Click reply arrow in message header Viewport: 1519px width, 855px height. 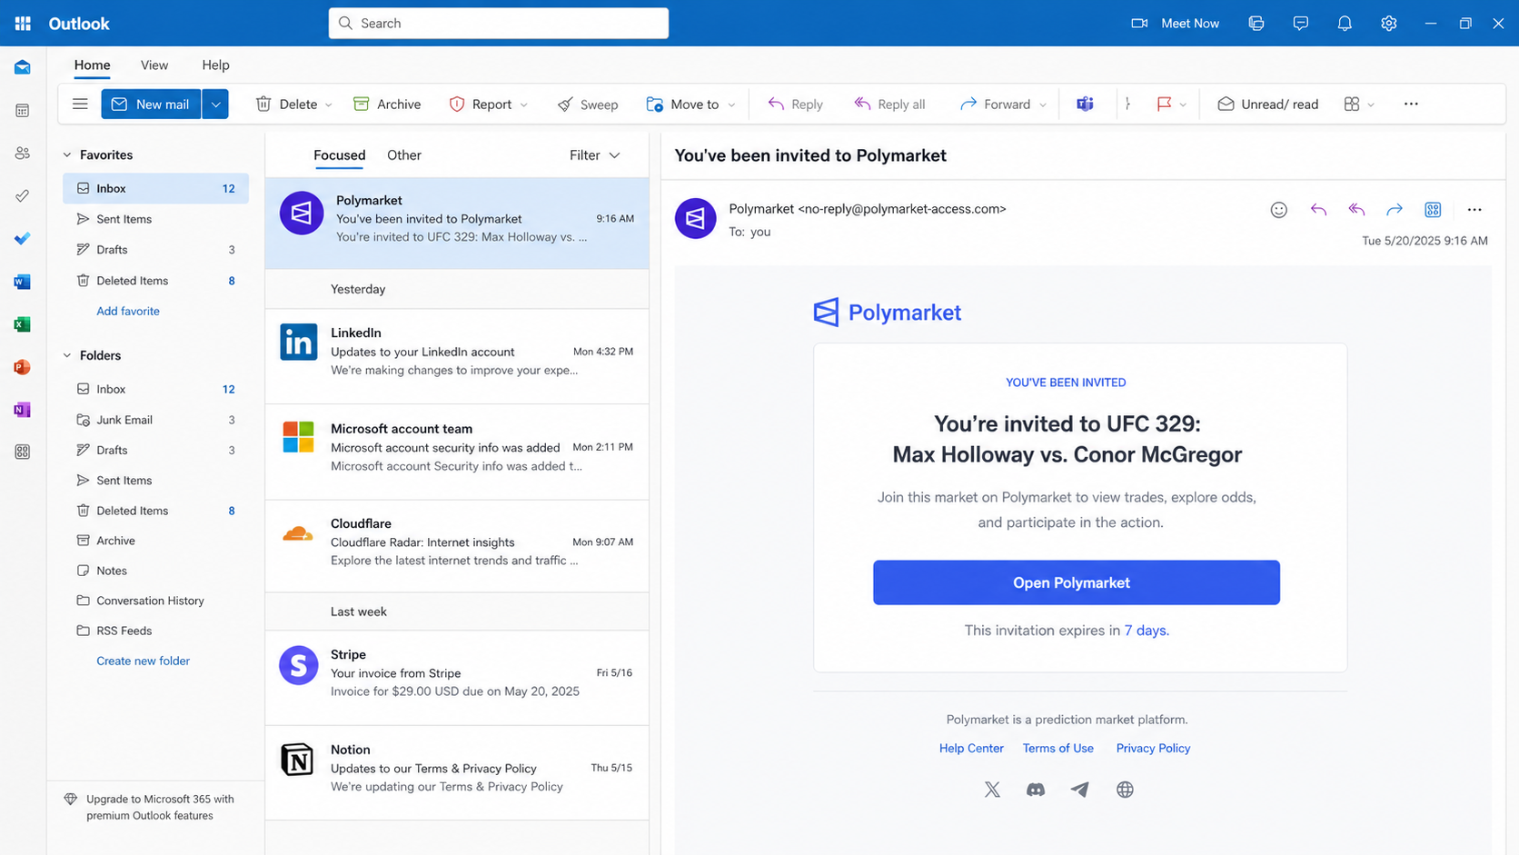[1318, 210]
